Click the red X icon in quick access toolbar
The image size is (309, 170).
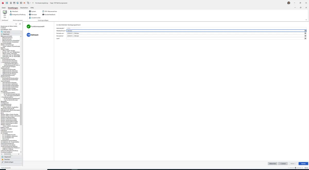click(x=24, y=3)
